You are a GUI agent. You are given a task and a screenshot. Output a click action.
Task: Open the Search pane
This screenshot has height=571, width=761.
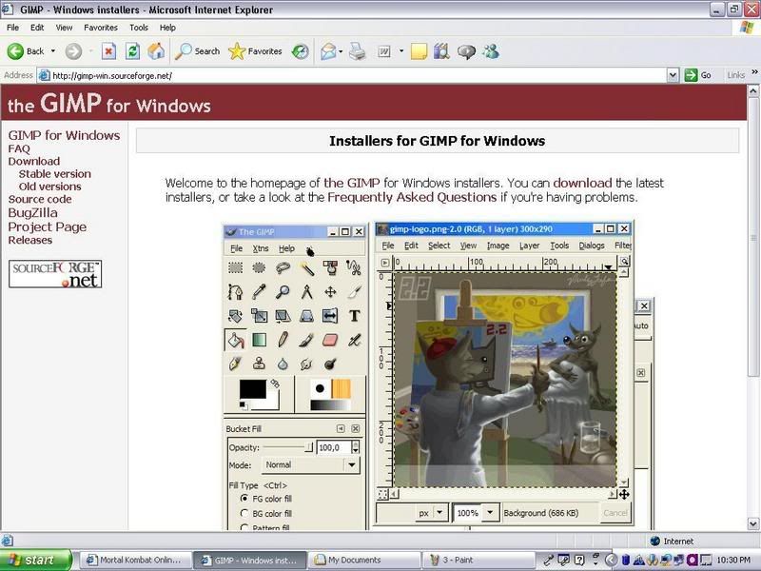198,51
